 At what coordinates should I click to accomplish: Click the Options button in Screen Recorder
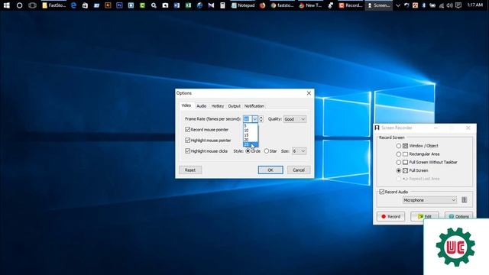click(x=458, y=216)
